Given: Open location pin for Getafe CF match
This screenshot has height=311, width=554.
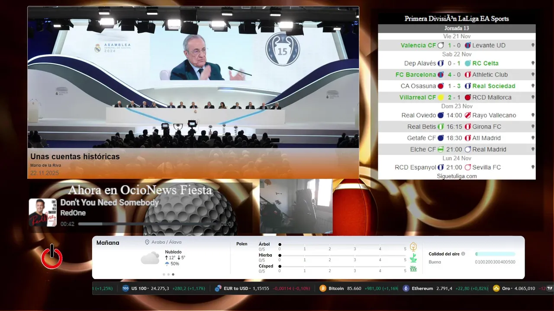Looking at the screenshot, I should (533, 138).
